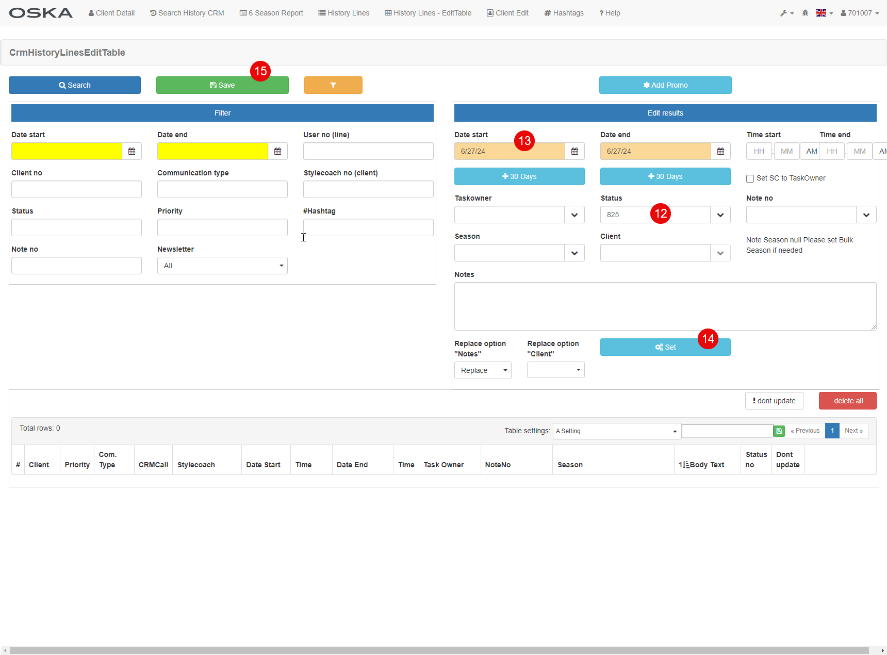Click the dont update button
This screenshot has height=655, width=887.
tap(774, 401)
